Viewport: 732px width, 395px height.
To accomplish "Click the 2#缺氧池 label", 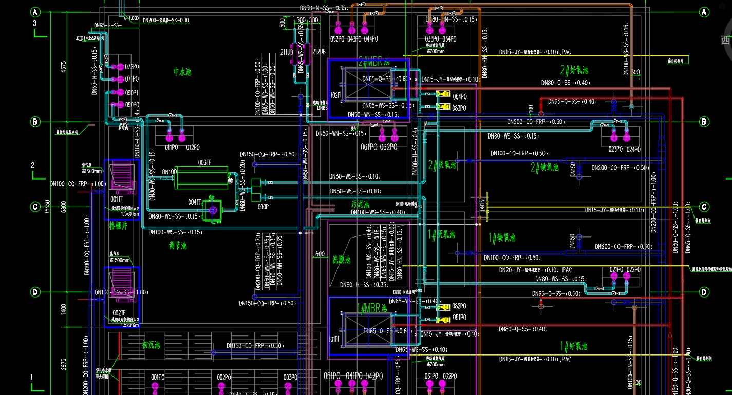I will (x=544, y=167).
